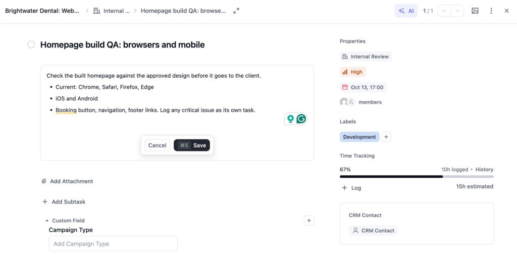This screenshot has width=517, height=257.
Task: Open the Internal Review status property
Action: [x=366, y=57]
